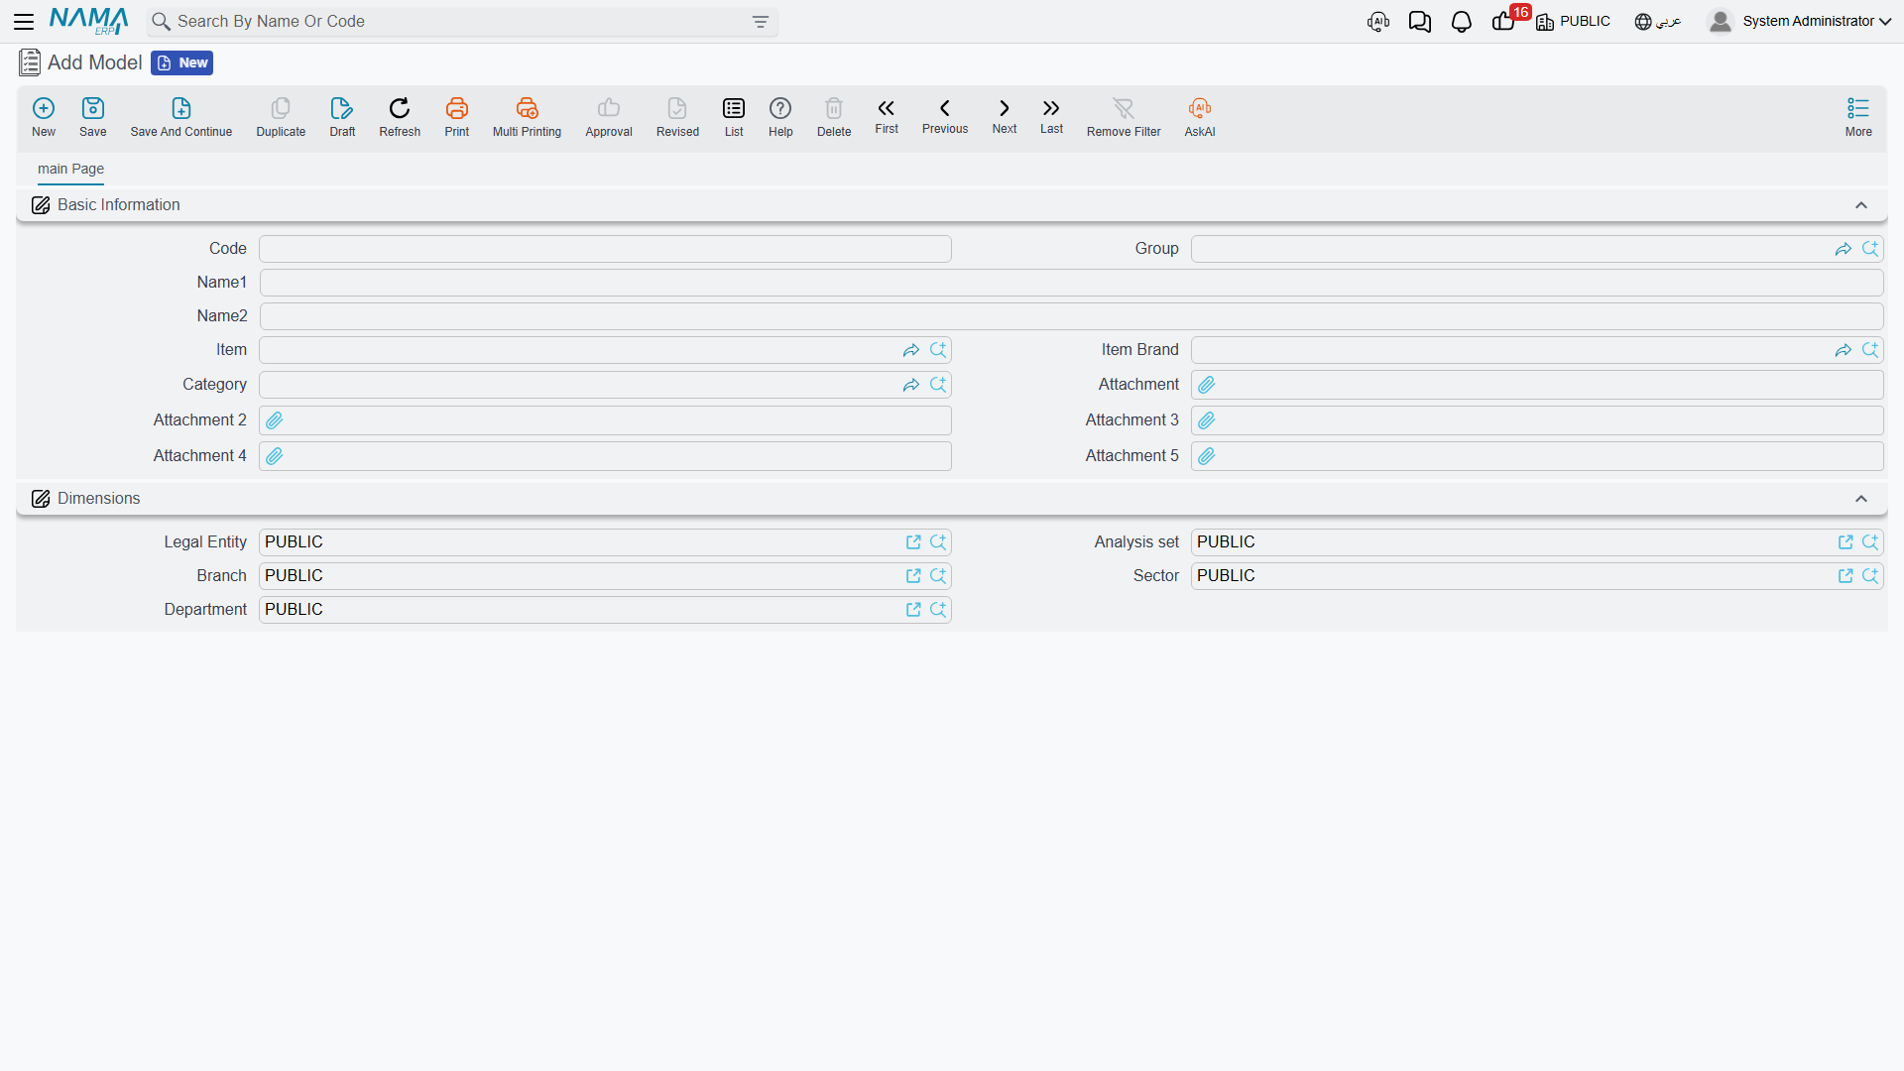This screenshot has height=1071, width=1904.
Task: Print the record
Action: [x=457, y=117]
